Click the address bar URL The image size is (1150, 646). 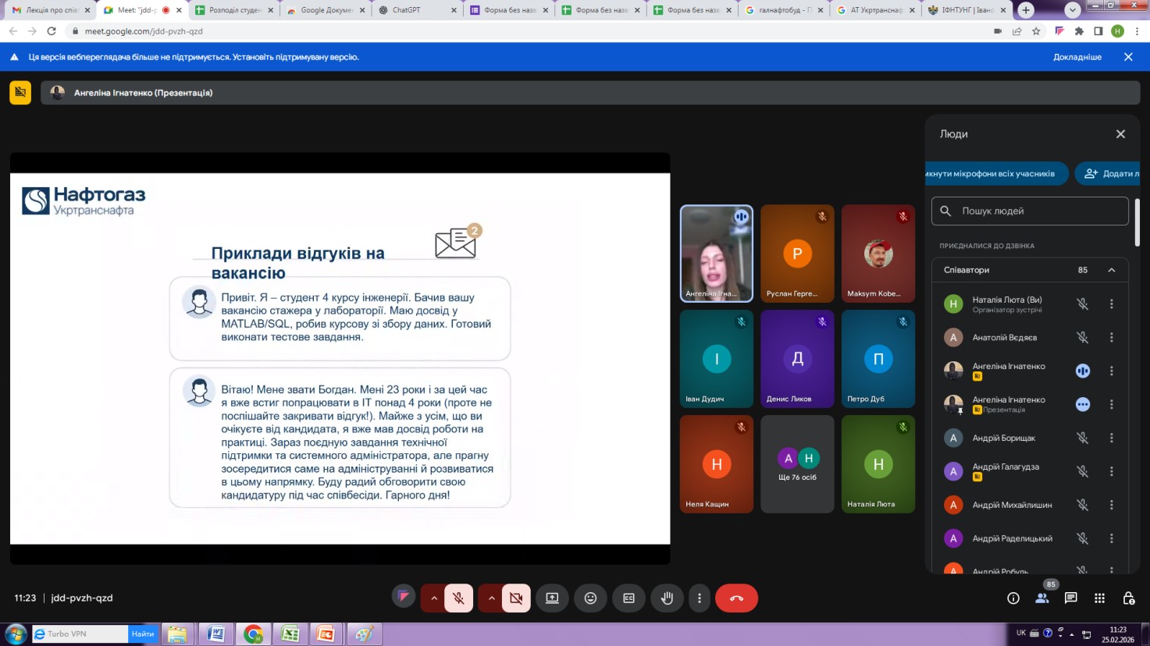pyautogui.click(x=144, y=31)
